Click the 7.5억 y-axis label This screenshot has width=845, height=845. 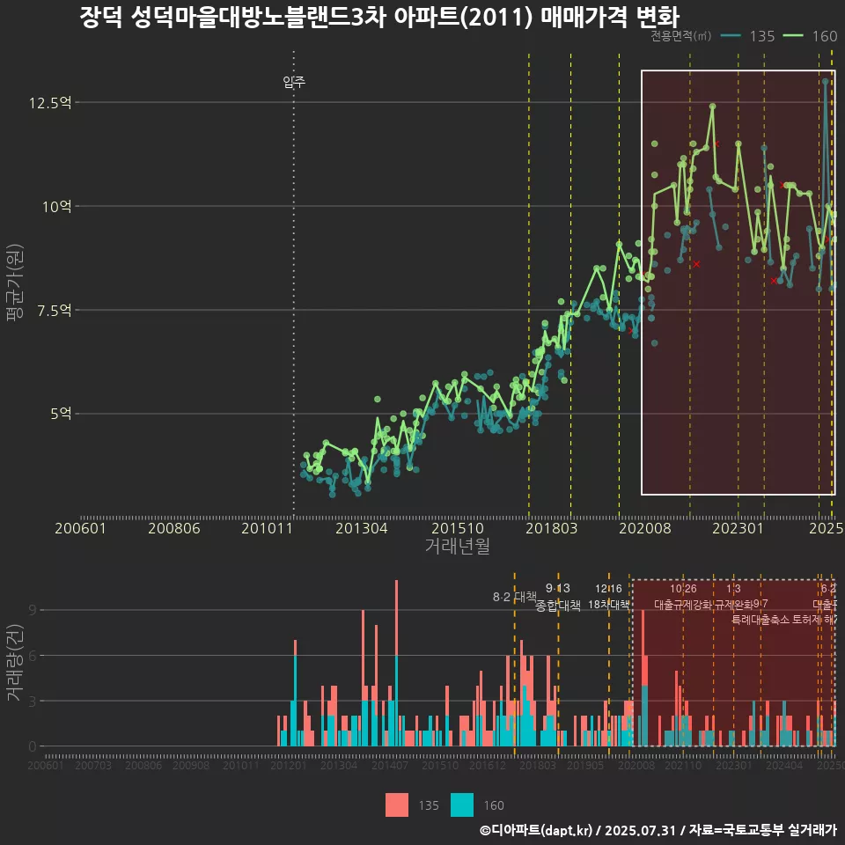pos(54,311)
